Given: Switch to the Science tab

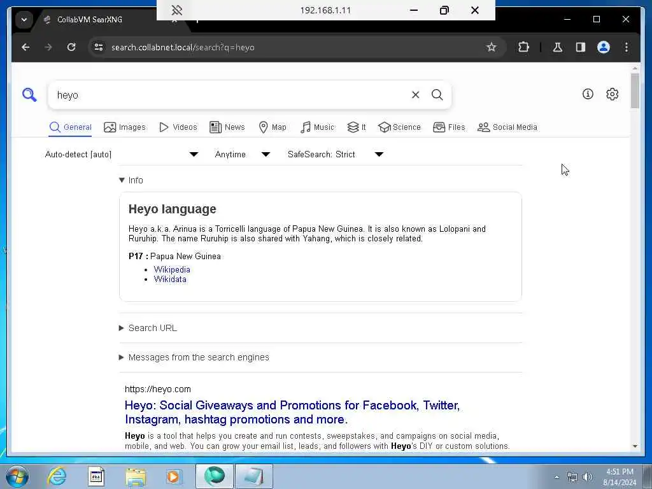Looking at the screenshot, I should pos(400,127).
